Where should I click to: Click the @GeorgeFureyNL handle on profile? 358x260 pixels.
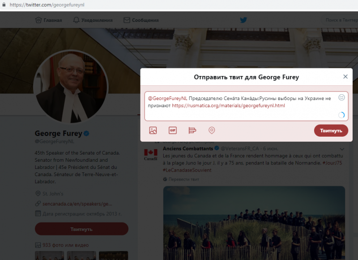pos(54,142)
